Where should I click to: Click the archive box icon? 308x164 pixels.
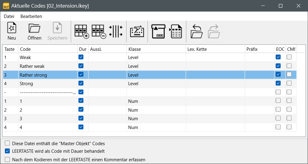click(158, 31)
